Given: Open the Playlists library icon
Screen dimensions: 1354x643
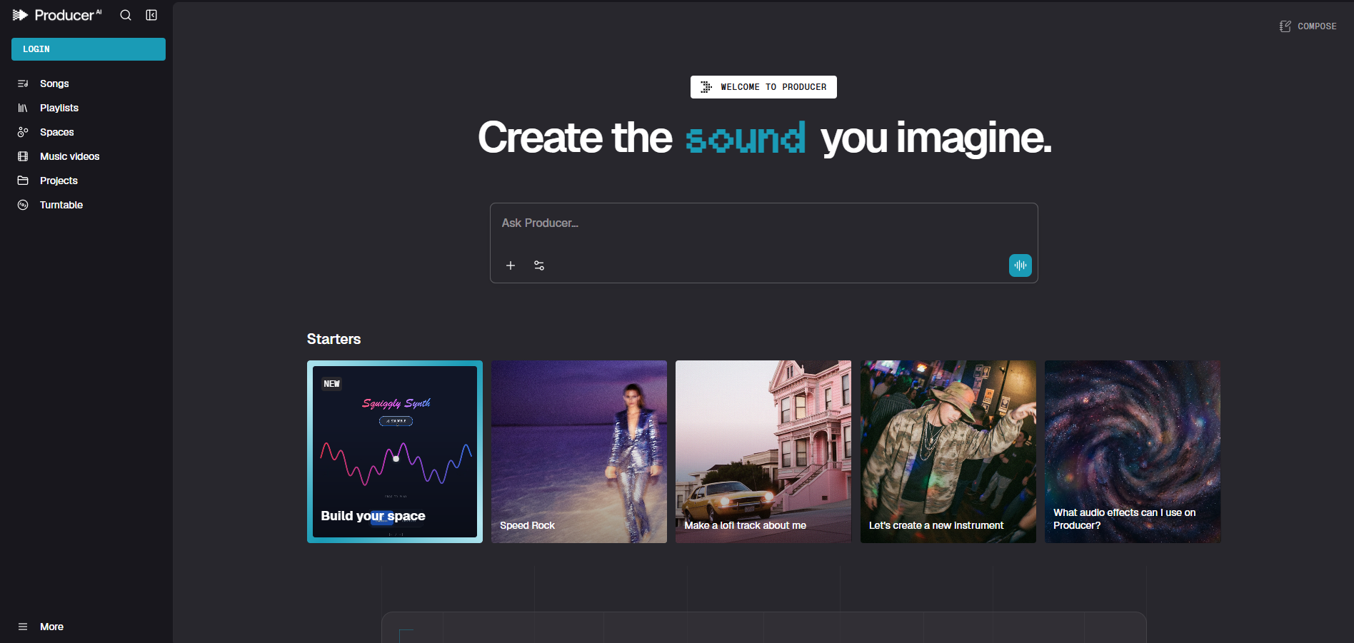Looking at the screenshot, I should tap(23, 108).
